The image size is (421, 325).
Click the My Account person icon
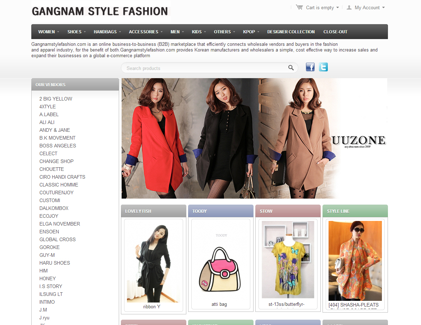[349, 7]
